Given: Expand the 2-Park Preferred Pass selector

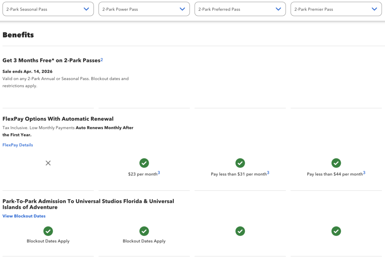Looking at the screenshot, I should [x=240, y=9].
